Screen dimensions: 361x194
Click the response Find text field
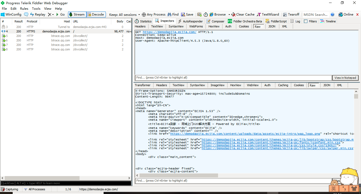233,181
